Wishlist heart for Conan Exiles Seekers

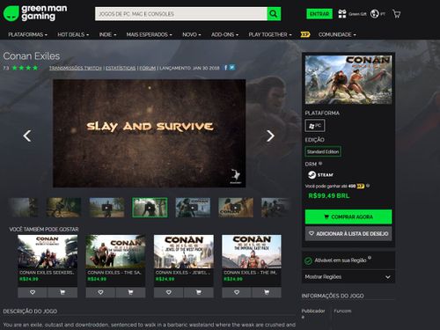[x=33, y=292]
